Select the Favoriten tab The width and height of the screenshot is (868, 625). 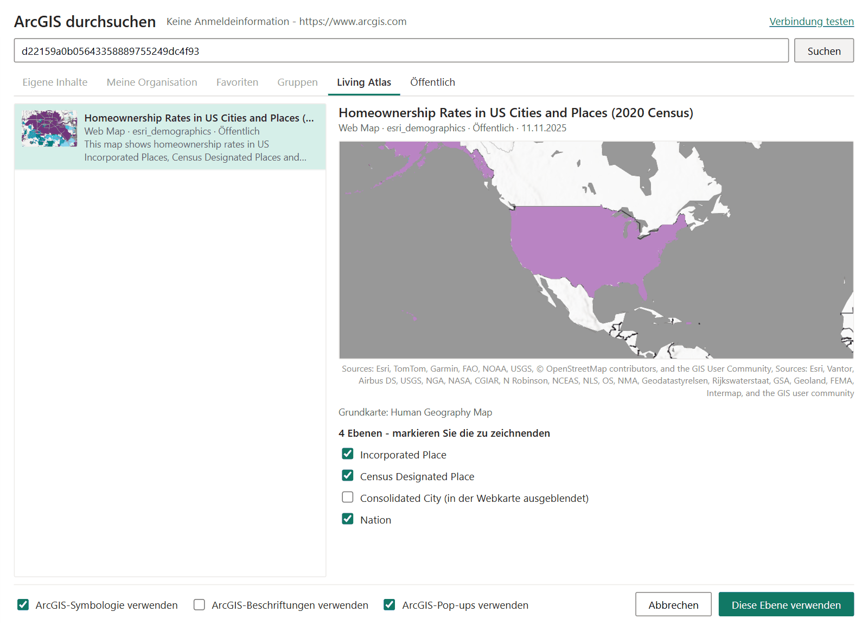pyautogui.click(x=237, y=82)
